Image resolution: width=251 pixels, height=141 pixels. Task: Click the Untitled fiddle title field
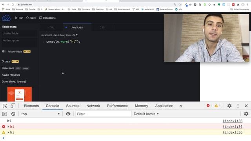(19, 33)
